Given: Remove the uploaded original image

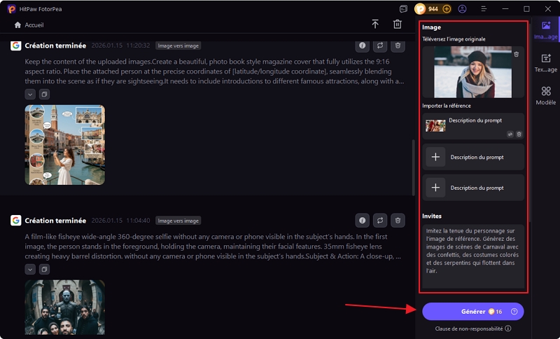Looking at the screenshot, I should (x=517, y=54).
